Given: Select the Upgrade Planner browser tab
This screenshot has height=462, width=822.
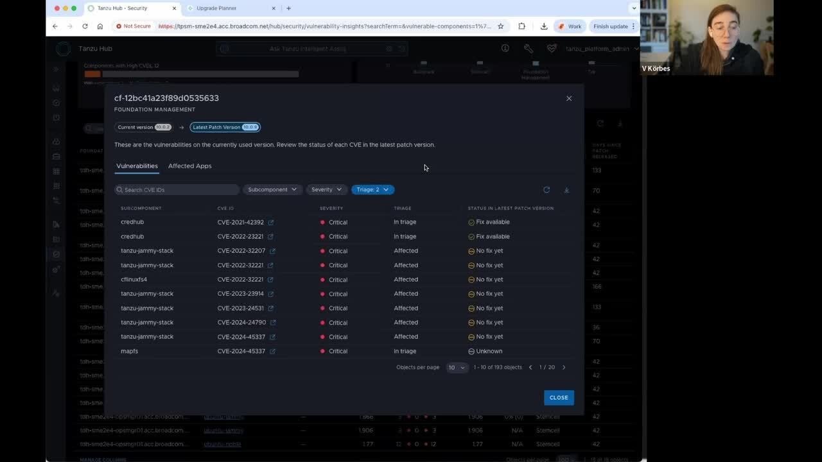Looking at the screenshot, I should [231, 8].
